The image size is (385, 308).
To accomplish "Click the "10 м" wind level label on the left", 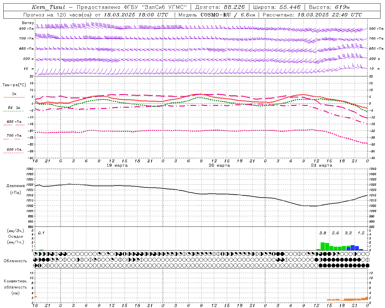I will pyautogui.click(x=29, y=69).
